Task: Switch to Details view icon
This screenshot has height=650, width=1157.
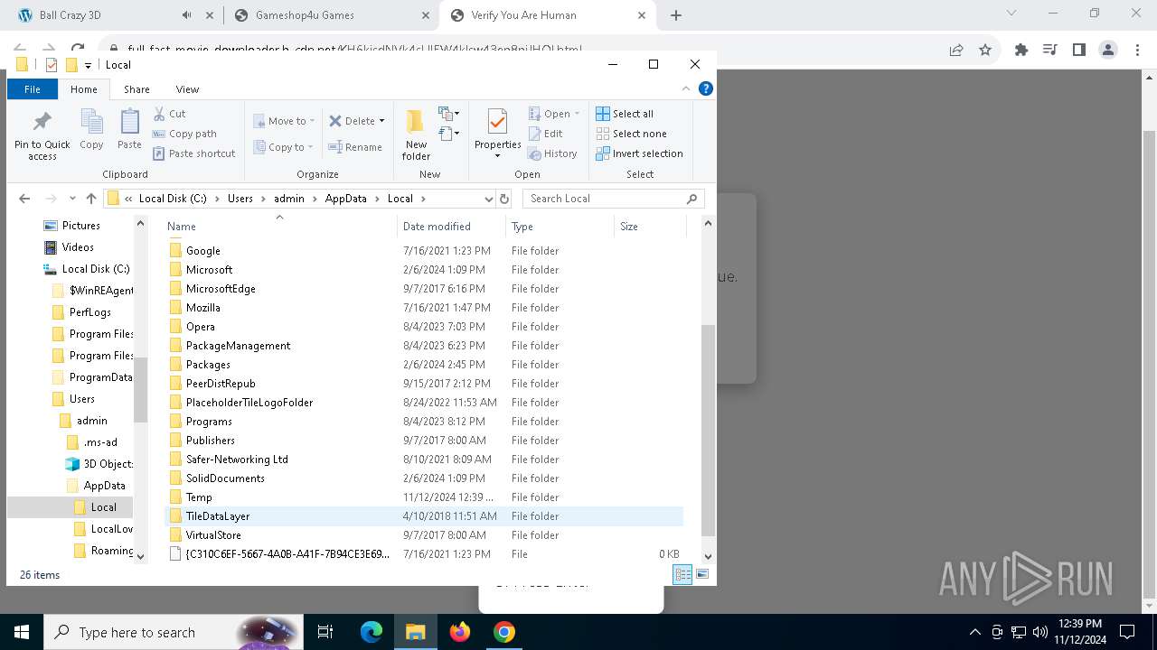Action: pyautogui.click(x=682, y=574)
